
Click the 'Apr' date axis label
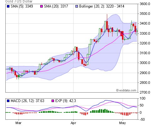(73, 123)
